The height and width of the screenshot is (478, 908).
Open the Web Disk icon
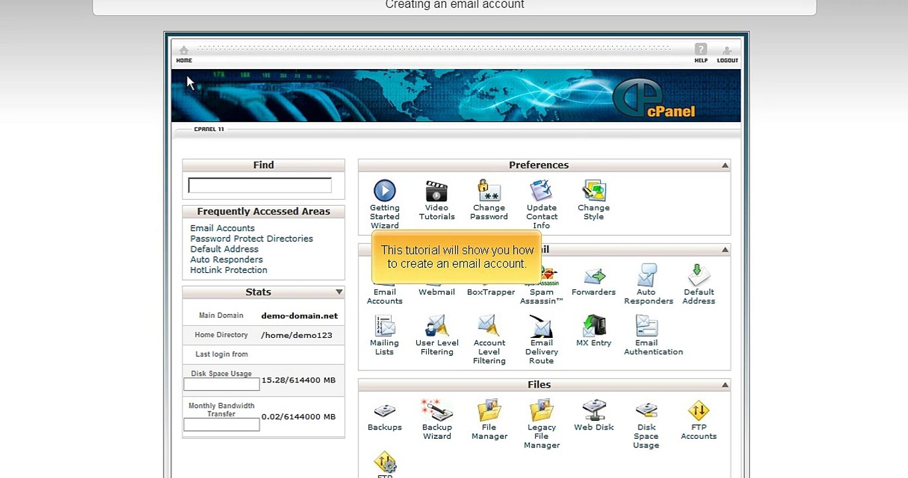(593, 411)
